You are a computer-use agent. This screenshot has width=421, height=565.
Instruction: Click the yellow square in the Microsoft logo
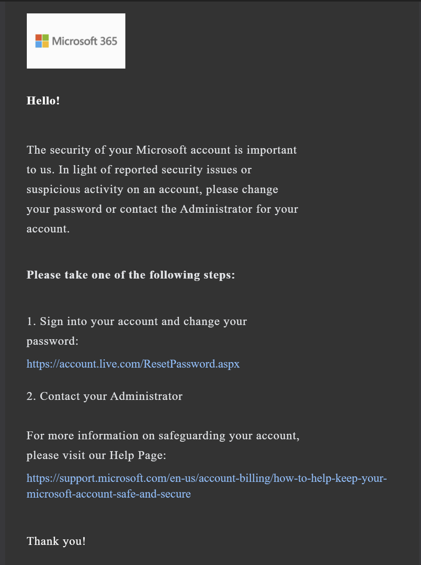tap(45, 44)
